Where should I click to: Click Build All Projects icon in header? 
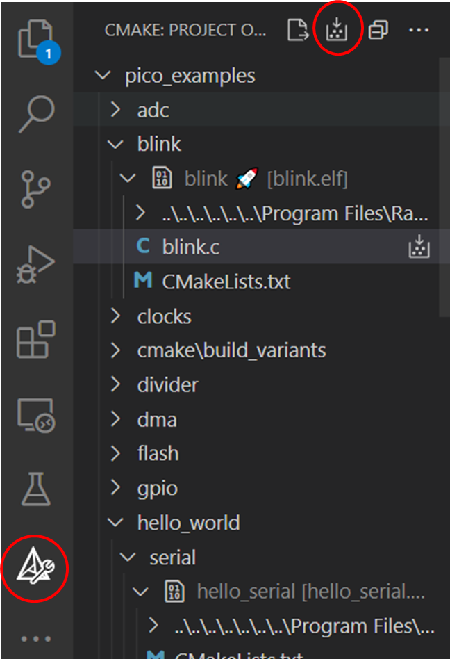(337, 30)
